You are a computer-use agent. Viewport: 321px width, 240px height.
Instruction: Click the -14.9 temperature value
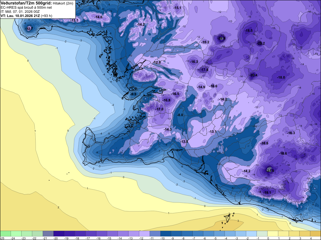[x=201, y=87]
